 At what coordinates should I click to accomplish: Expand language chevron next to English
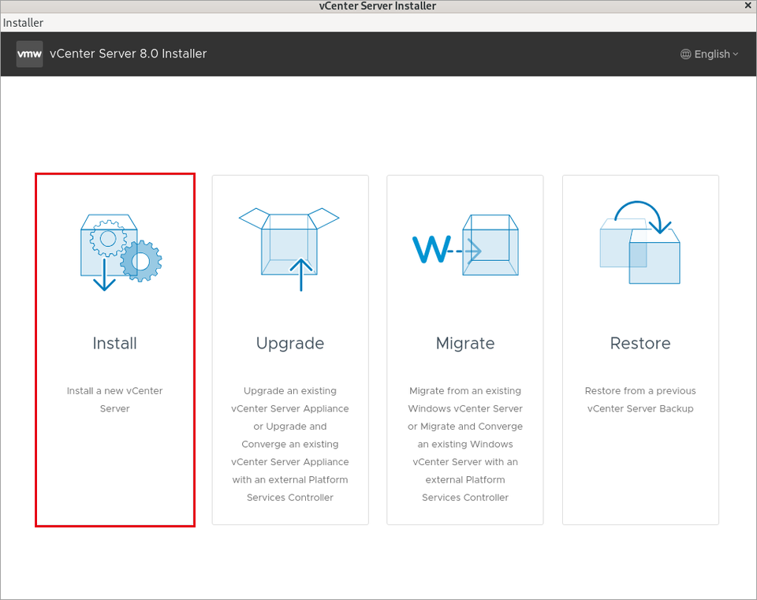(x=735, y=54)
